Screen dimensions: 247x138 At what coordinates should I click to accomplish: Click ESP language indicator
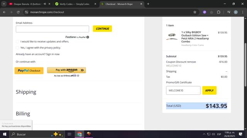[219, 134]
